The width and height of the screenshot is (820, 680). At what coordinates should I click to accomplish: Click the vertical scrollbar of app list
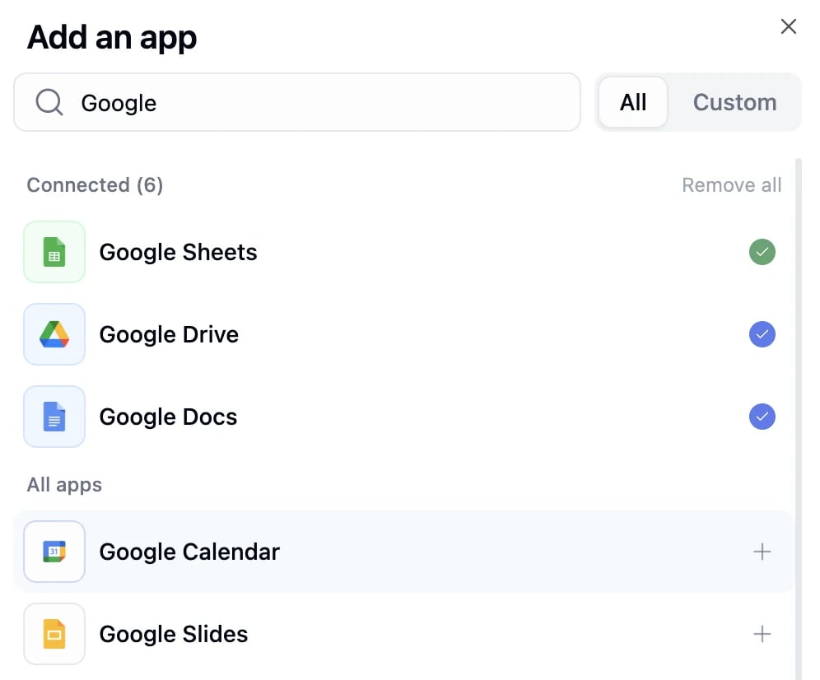coord(798,418)
